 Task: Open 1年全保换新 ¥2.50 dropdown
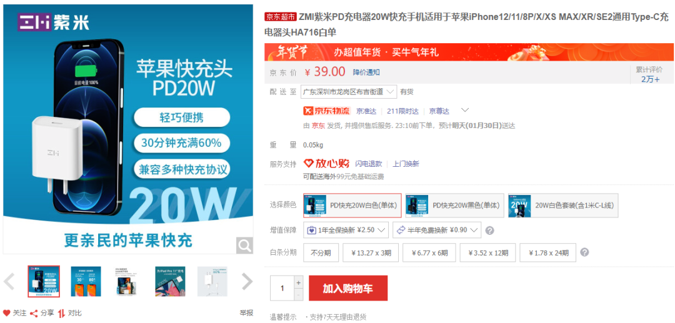click(346, 230)
